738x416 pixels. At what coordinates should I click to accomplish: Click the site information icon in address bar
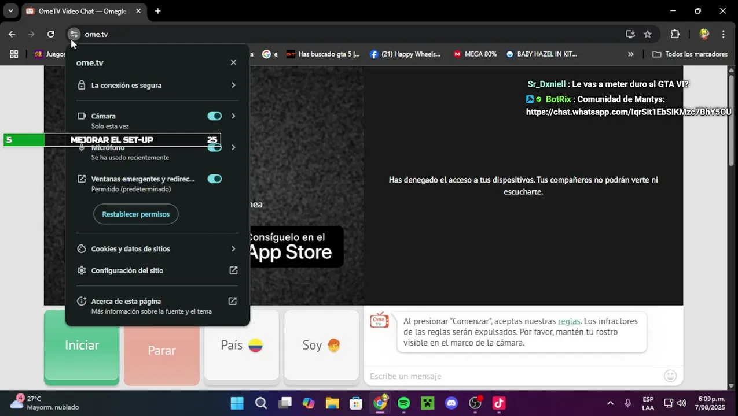coord(74,34)
